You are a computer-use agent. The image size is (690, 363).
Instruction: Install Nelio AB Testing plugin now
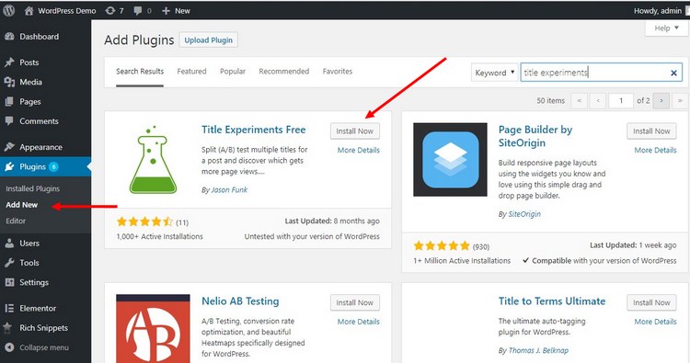(355, 302)
